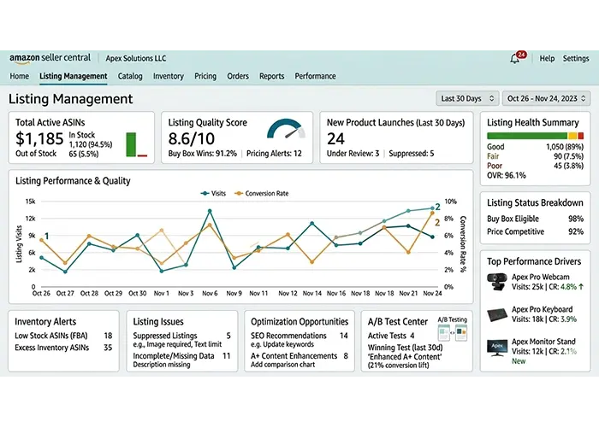Click the New Product Launches 24 value
This screenshot has height=427, width=599.
(335, 138)
